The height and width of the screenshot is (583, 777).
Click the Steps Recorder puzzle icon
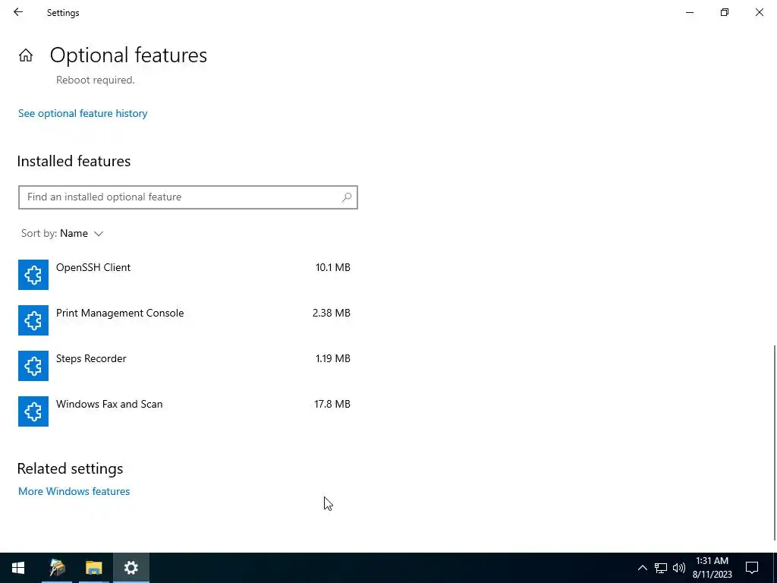click(33, 366)
